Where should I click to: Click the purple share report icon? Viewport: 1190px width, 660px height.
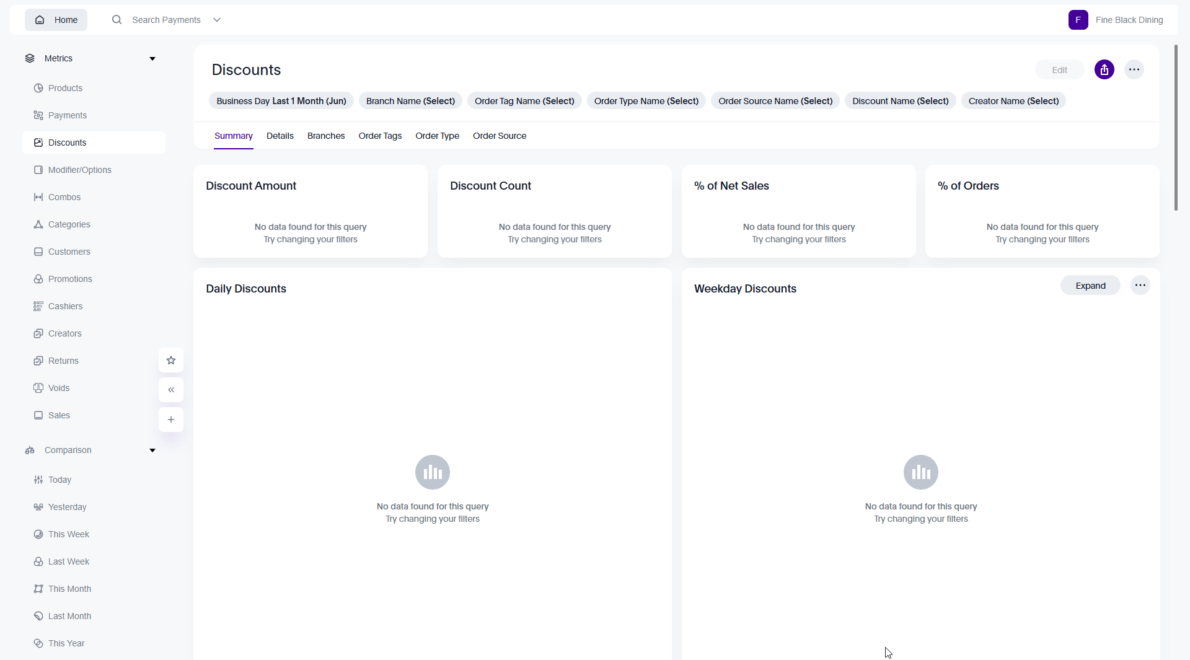pyautogui.click(x=1104, y=69)
